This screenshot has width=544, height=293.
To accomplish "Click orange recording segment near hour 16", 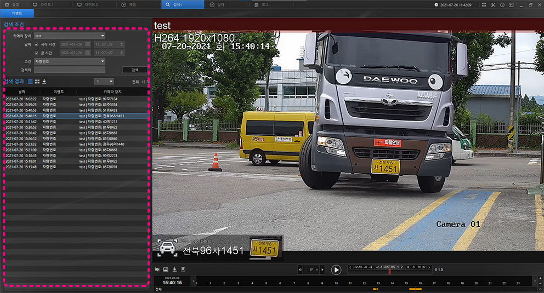I will tap(415, 289).
